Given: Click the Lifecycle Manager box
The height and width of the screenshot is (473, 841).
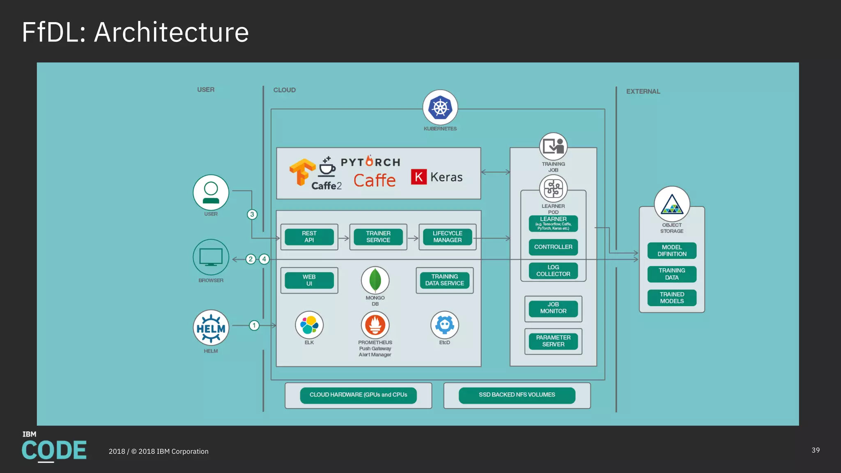Looking at the screenshot, I should point(447,237).
